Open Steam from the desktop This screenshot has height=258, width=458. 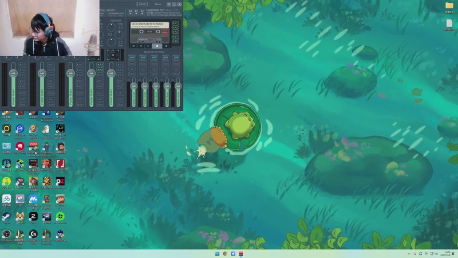(6, 217)
